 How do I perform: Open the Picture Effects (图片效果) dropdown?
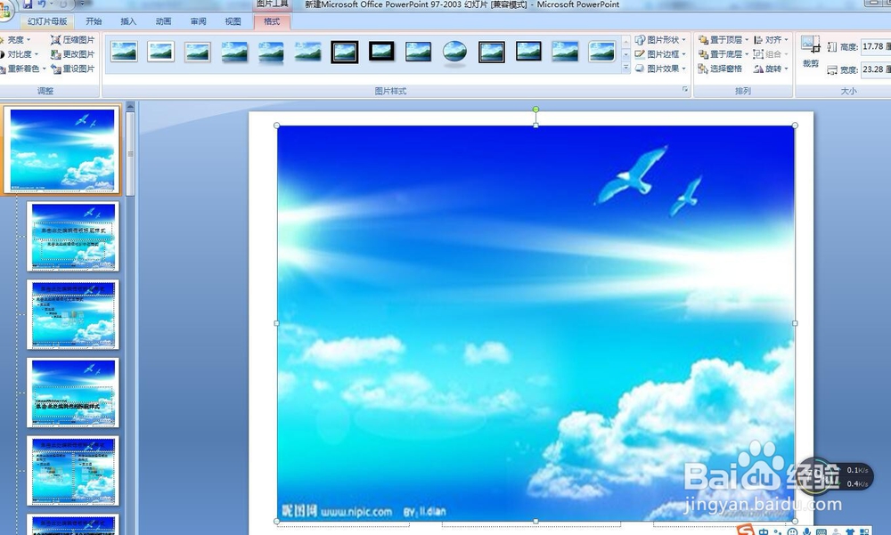660,69
